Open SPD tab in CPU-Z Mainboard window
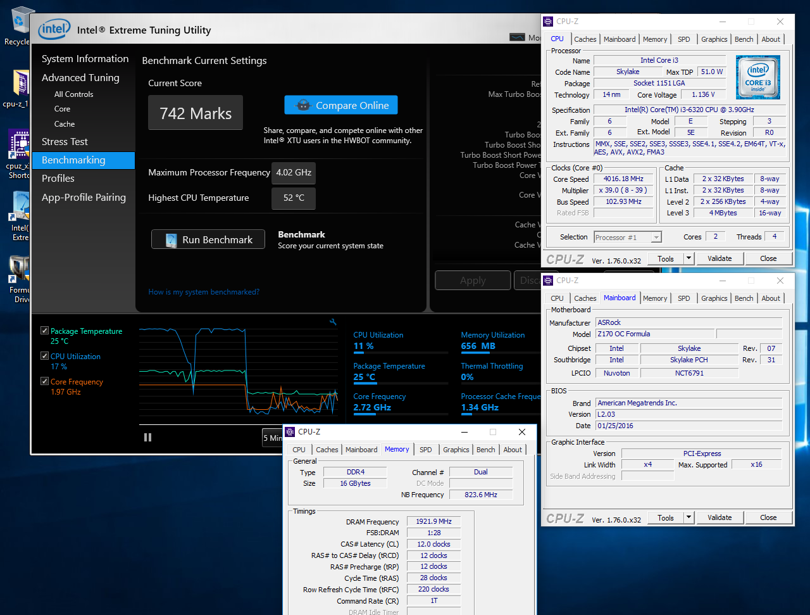The image size is (810, 615). (x=684, y=298)
